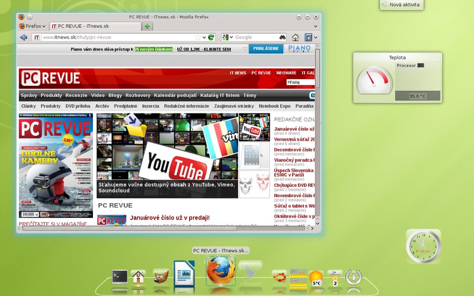Screen dimensions: 474x296
Task: Open Recenzie in the site menu
Action: coord(76,96)
